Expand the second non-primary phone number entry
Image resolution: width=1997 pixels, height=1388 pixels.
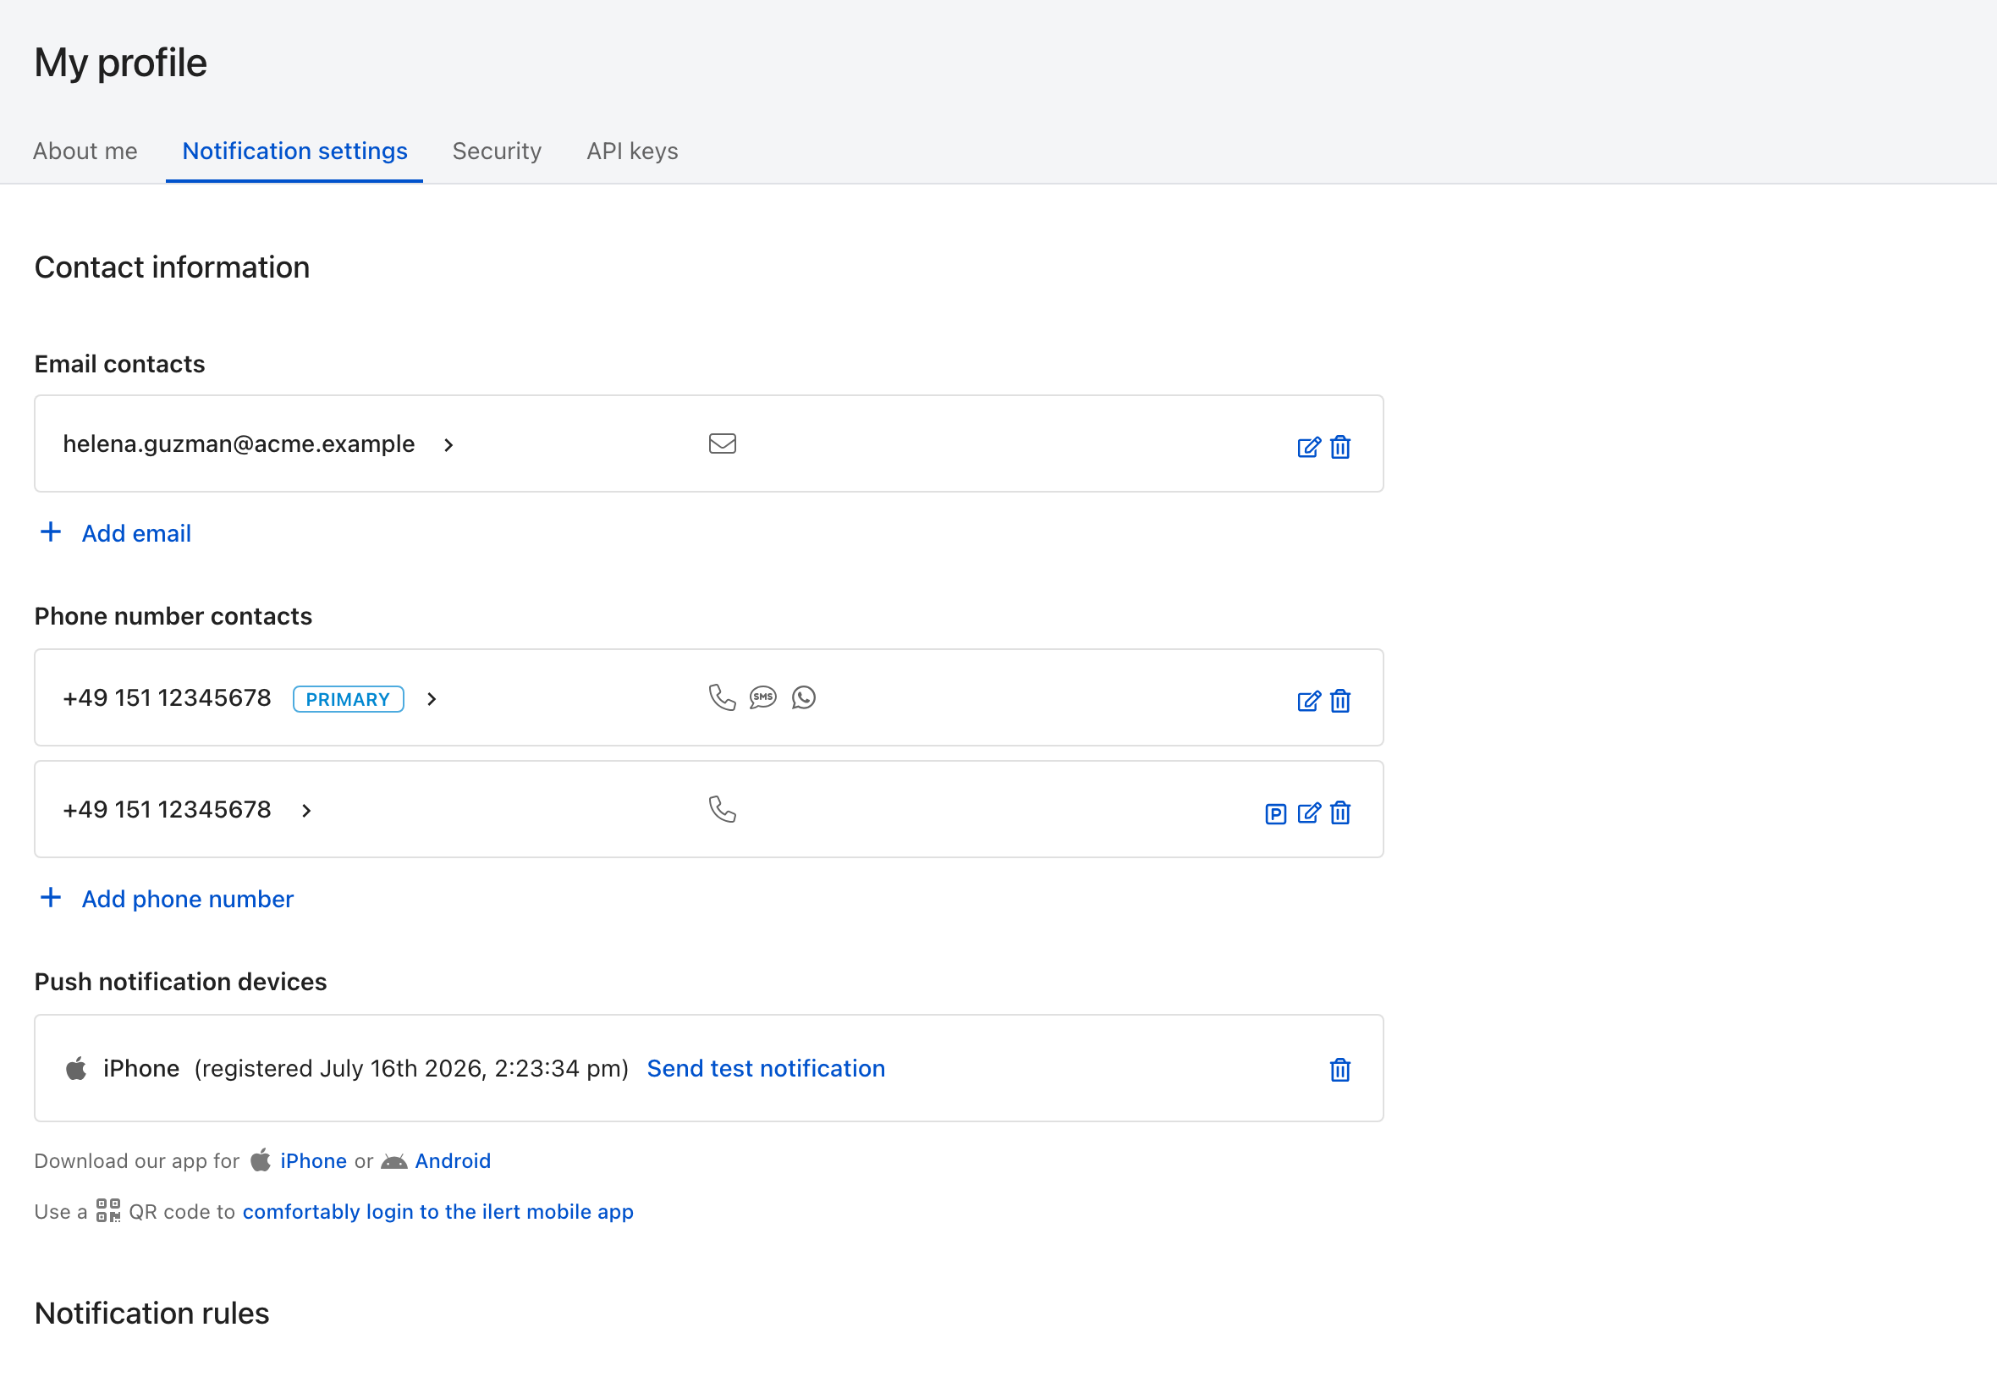coord(306,811)
